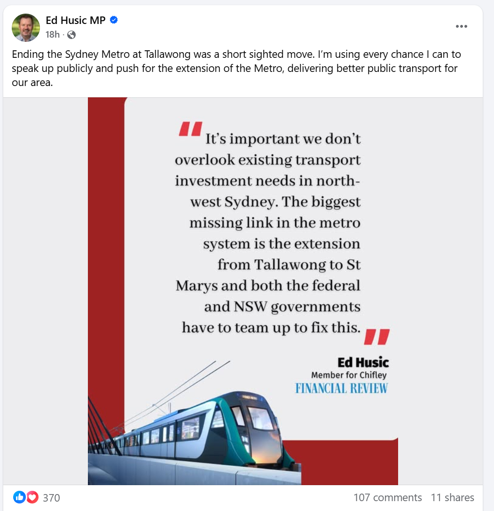The width and height of the screenshot is (494, 511).
Task: Click the Financial Review logo in the image
Action: pos(341,388)
